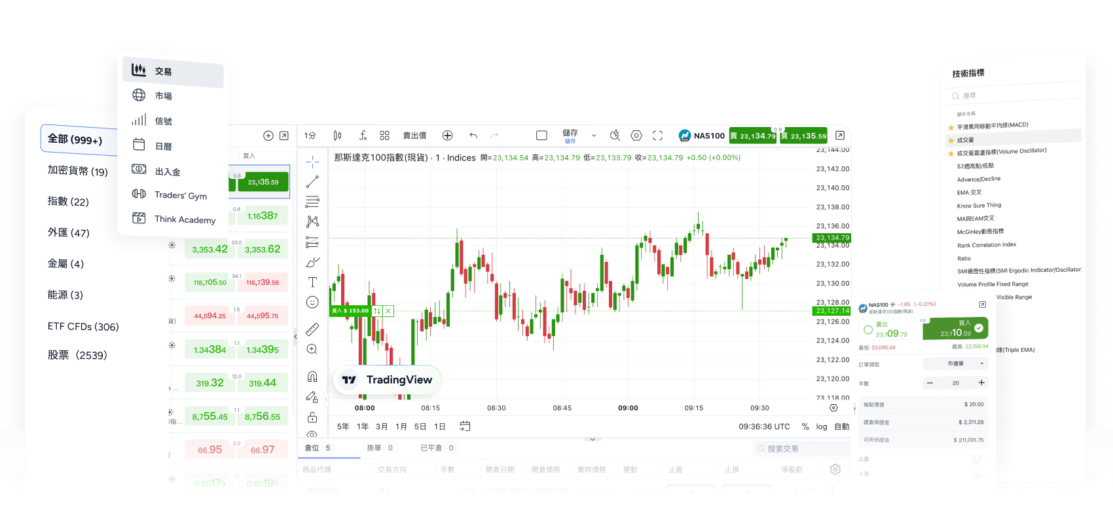This screenshot has width=1113, height=524.
Task: Open the Trading menu item
Action: point(173,71)
